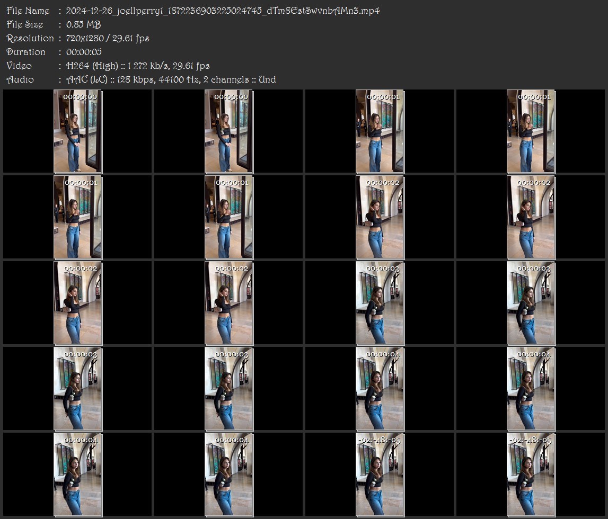The height and width of the screenshot is (519, 608).
Task: Choose the fourth frame stamped 00:00:02
Action: point(229,303)
